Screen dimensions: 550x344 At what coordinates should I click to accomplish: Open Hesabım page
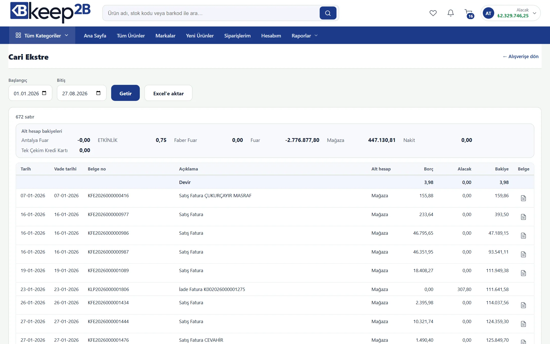271,36
